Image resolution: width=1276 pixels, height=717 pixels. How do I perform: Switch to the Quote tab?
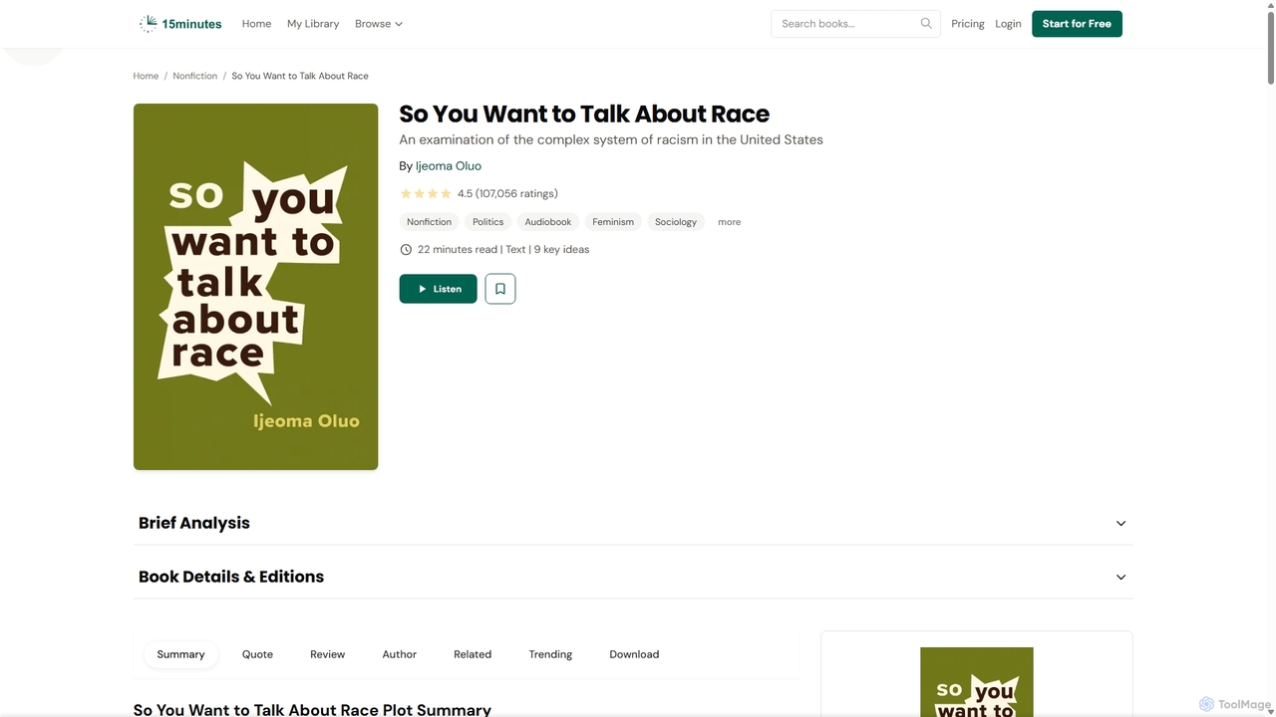(x=257, y=654)
